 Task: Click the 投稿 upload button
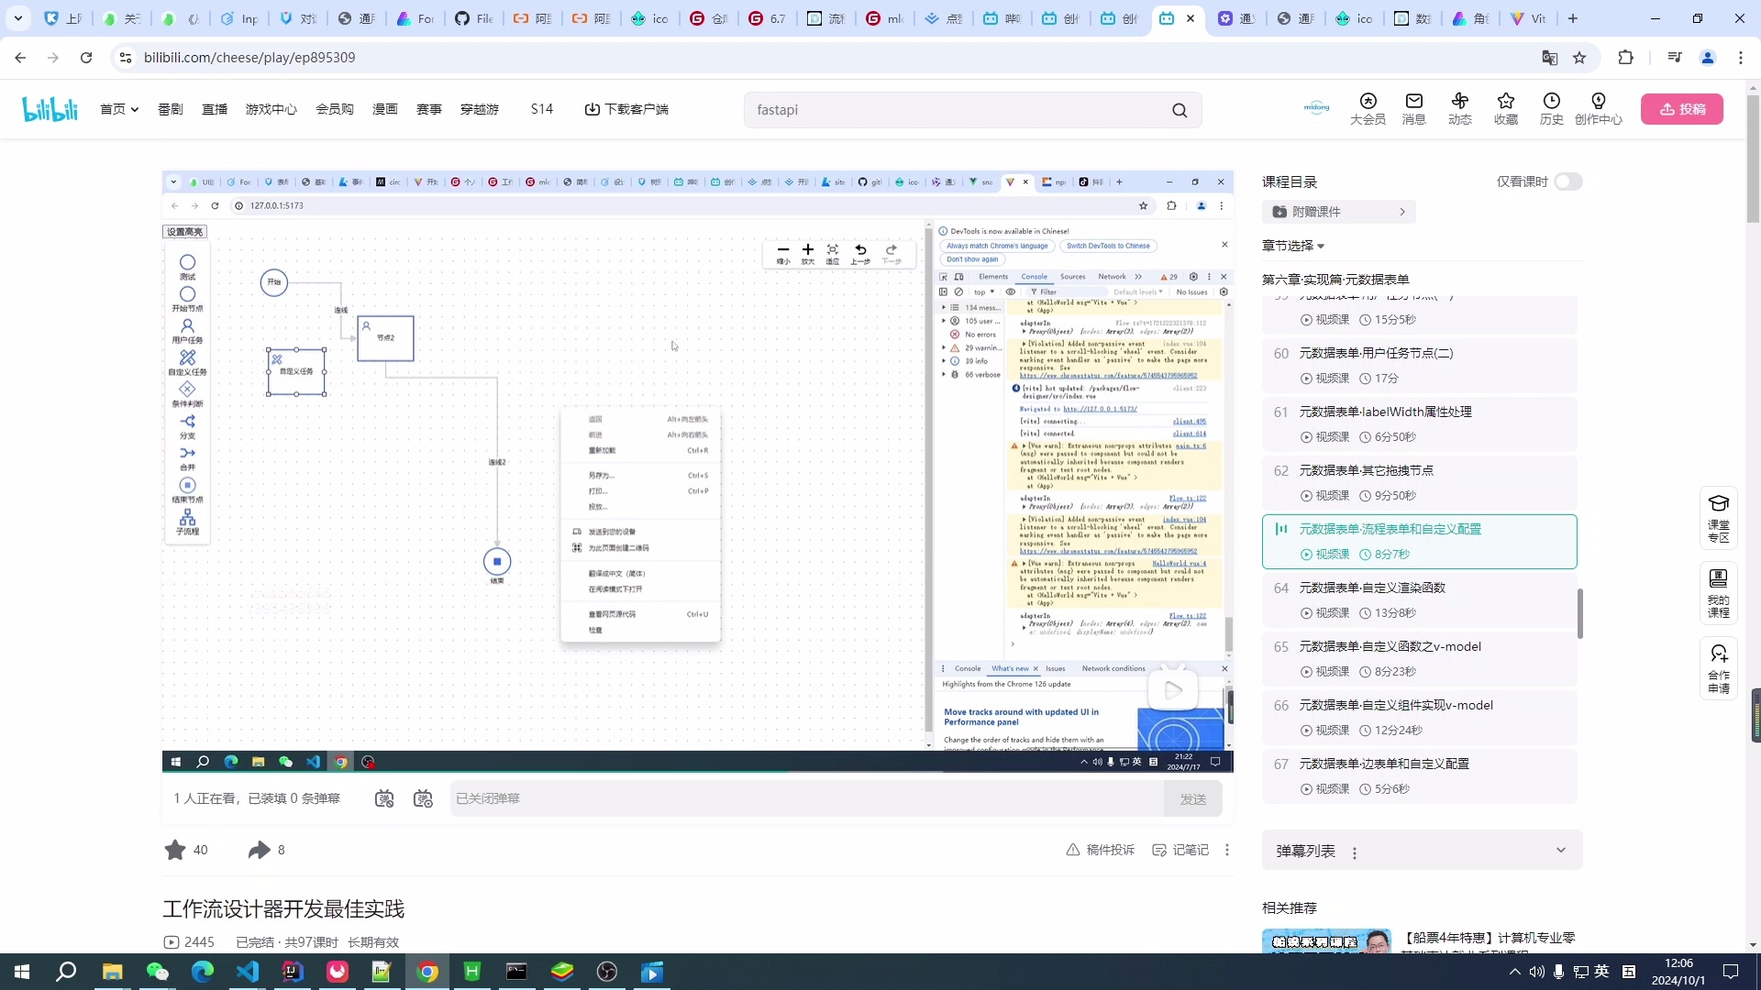tap(1681, 109)
